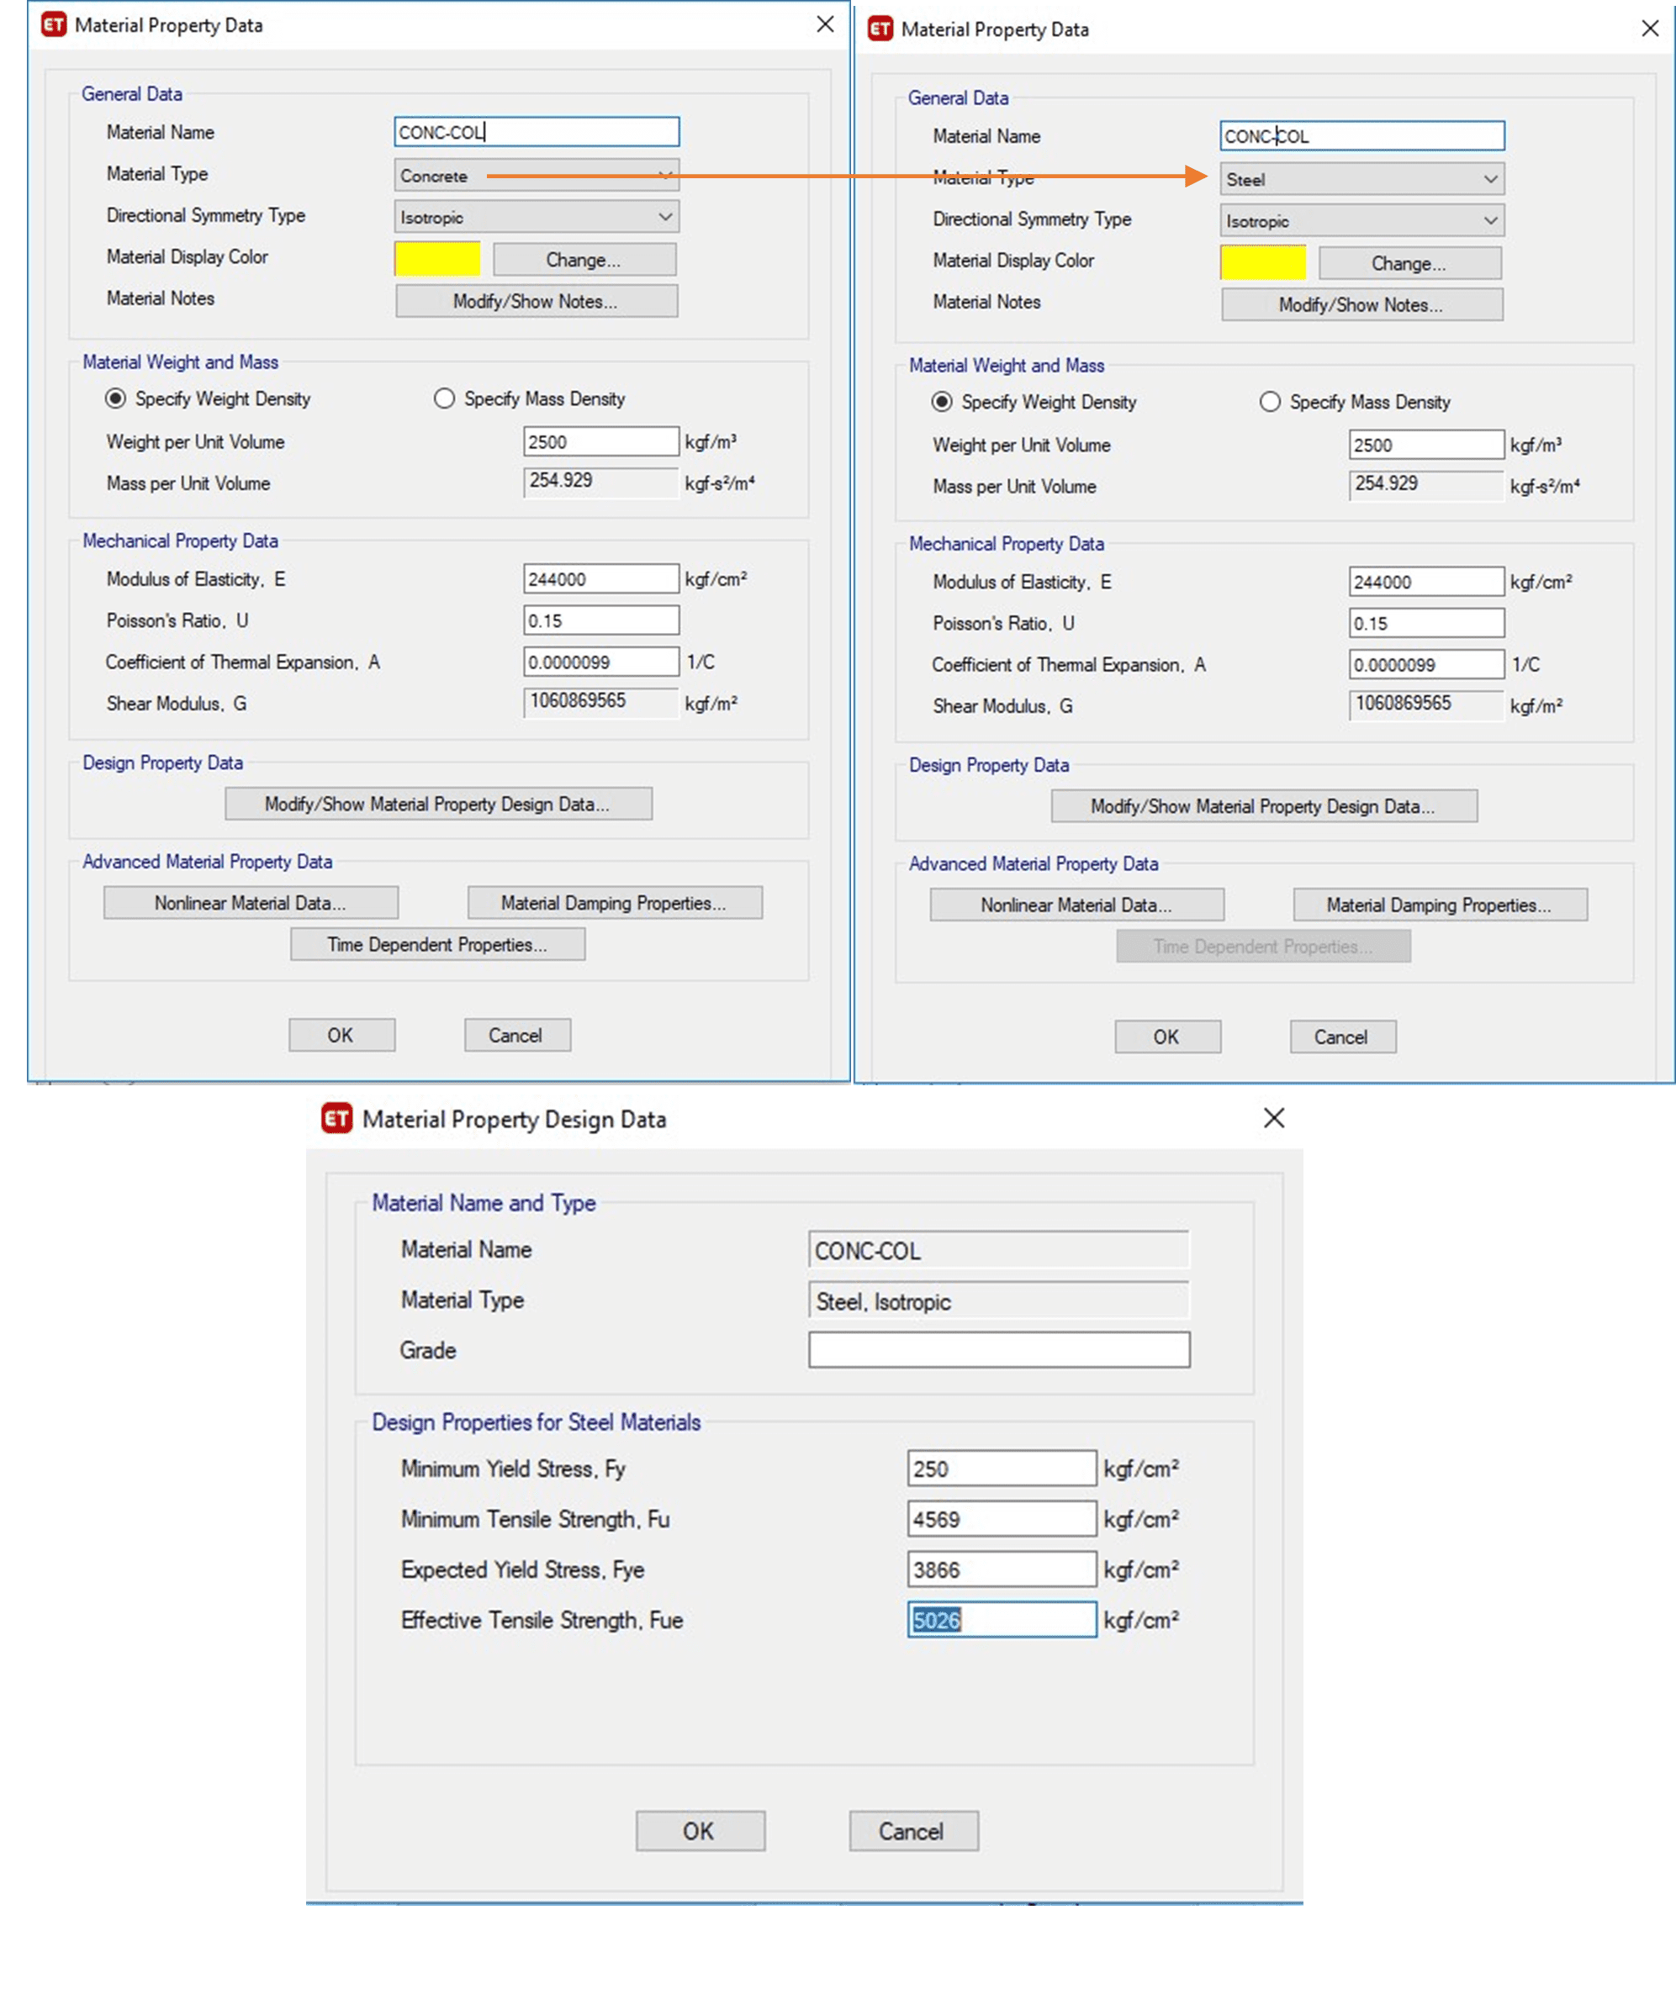Open Nonlinear Material Data in right window
The width and height of the screenshot is (1676, 1994).
[1076, 905]
